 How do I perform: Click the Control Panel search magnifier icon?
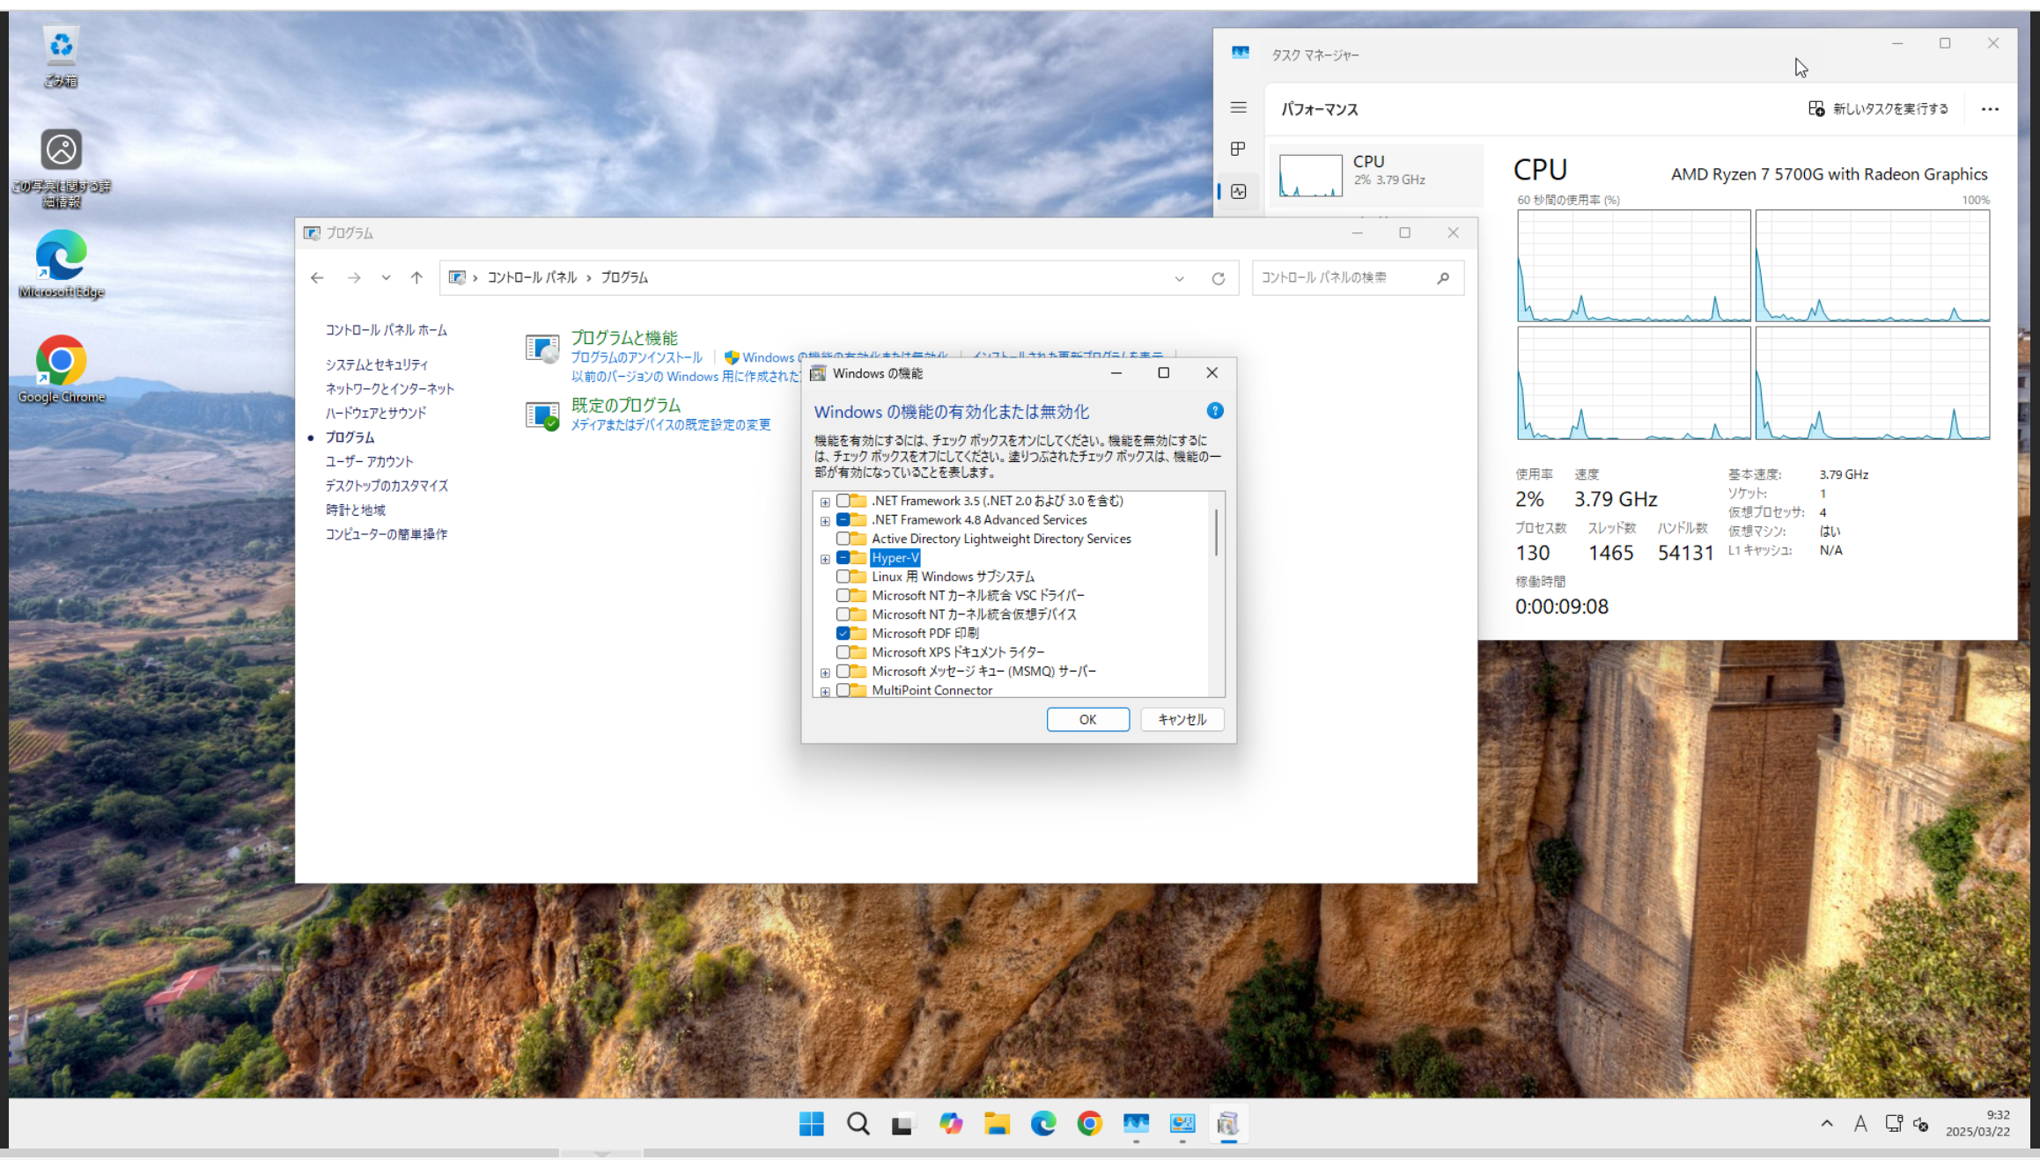pos(1442,278)
